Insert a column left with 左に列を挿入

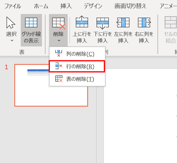point(123,30)
